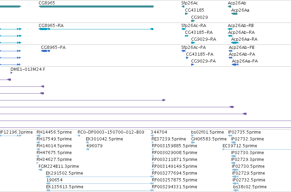Select the Acp26Aa gene label
291x192 pixels.
[240, 10]
